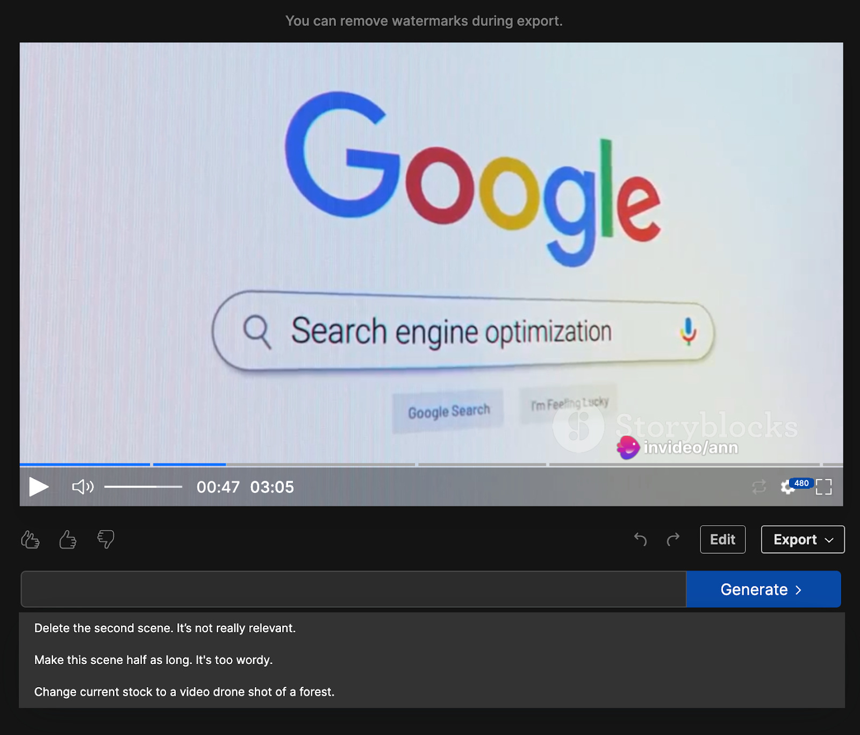860x735 pixels.
Task: Adjust the volume slider
Action: coord(144,487)
